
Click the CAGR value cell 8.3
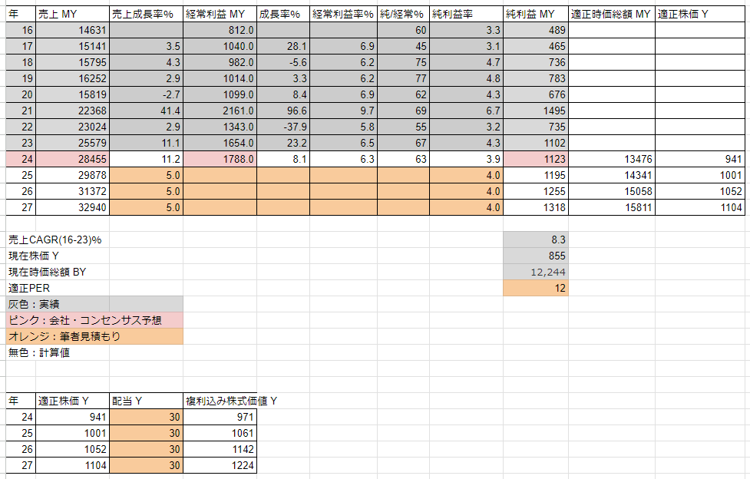pos(536,240)
